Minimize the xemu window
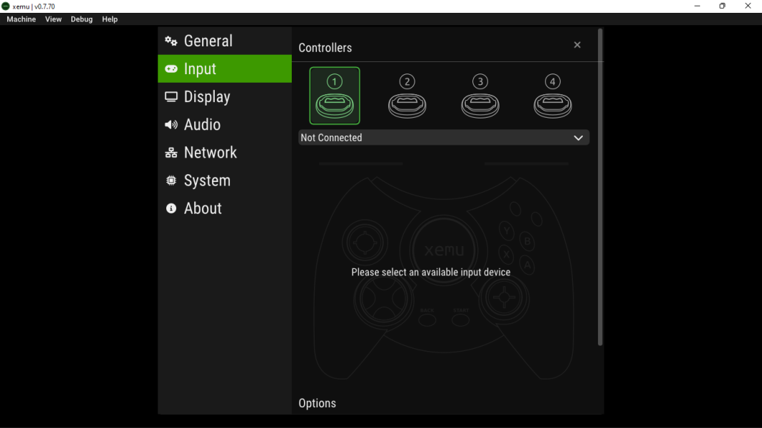The width and height of the screenshot is (762, 428). coord(697,6)
